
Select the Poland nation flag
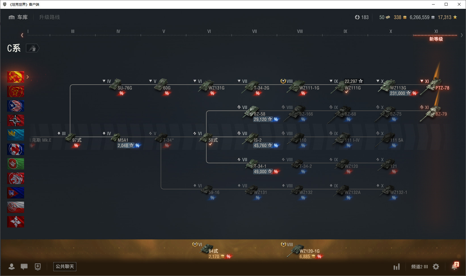click(x=16, y=207)
